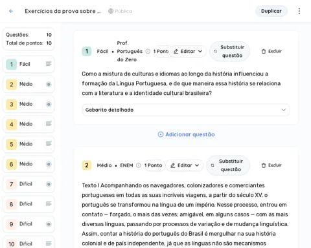The image size is (311, 248).
Task: Click the trash icon for question 2
Action: pyautogui.click(x=264, y=165)
